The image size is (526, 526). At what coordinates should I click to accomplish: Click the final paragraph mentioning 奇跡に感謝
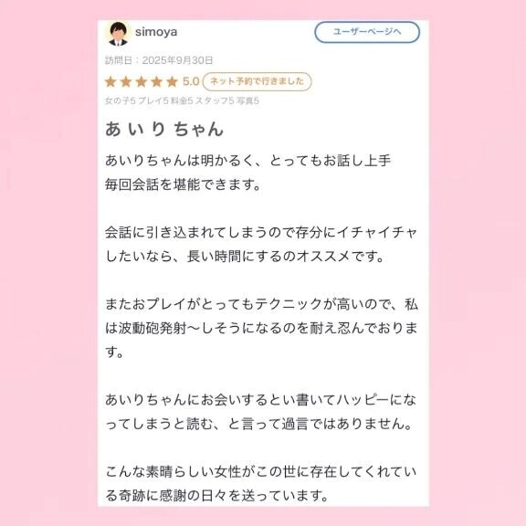click(x=260, y=484)
